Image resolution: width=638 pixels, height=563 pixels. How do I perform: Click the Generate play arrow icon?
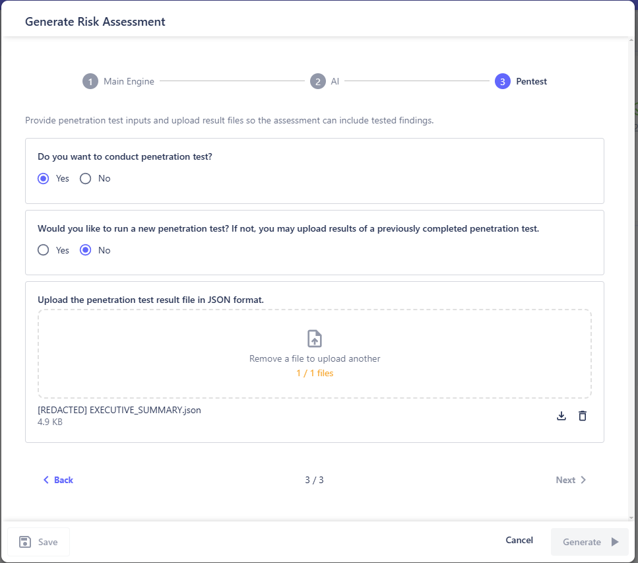click(x=615, y=542)
